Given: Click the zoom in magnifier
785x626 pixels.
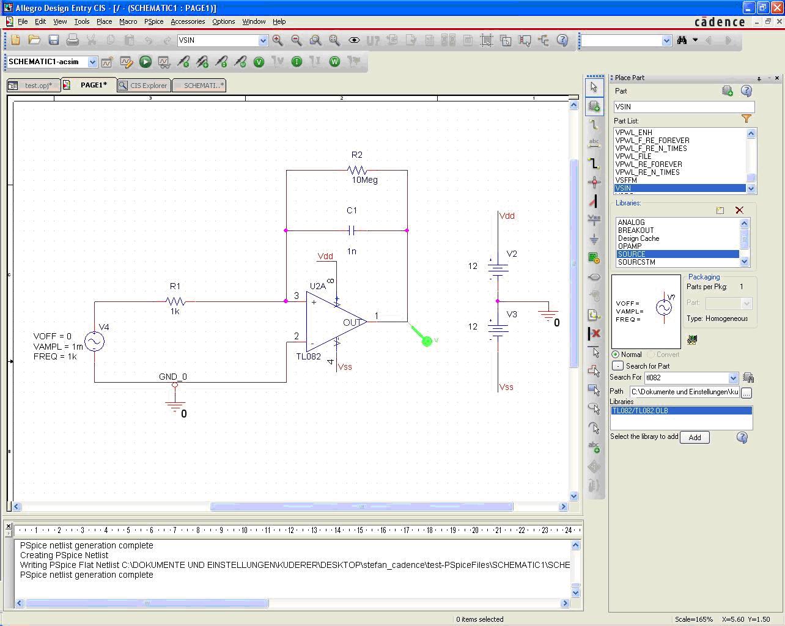Looking at the screenshot, I should [278, 40].
